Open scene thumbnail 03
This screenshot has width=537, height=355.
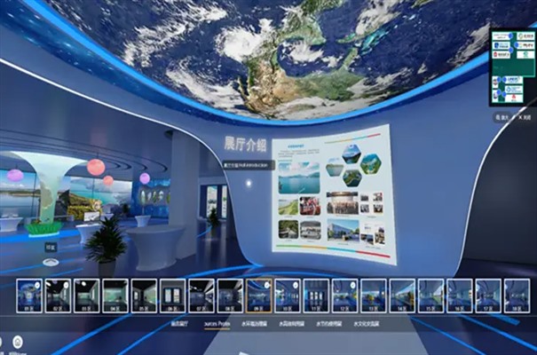click(87, 296)
